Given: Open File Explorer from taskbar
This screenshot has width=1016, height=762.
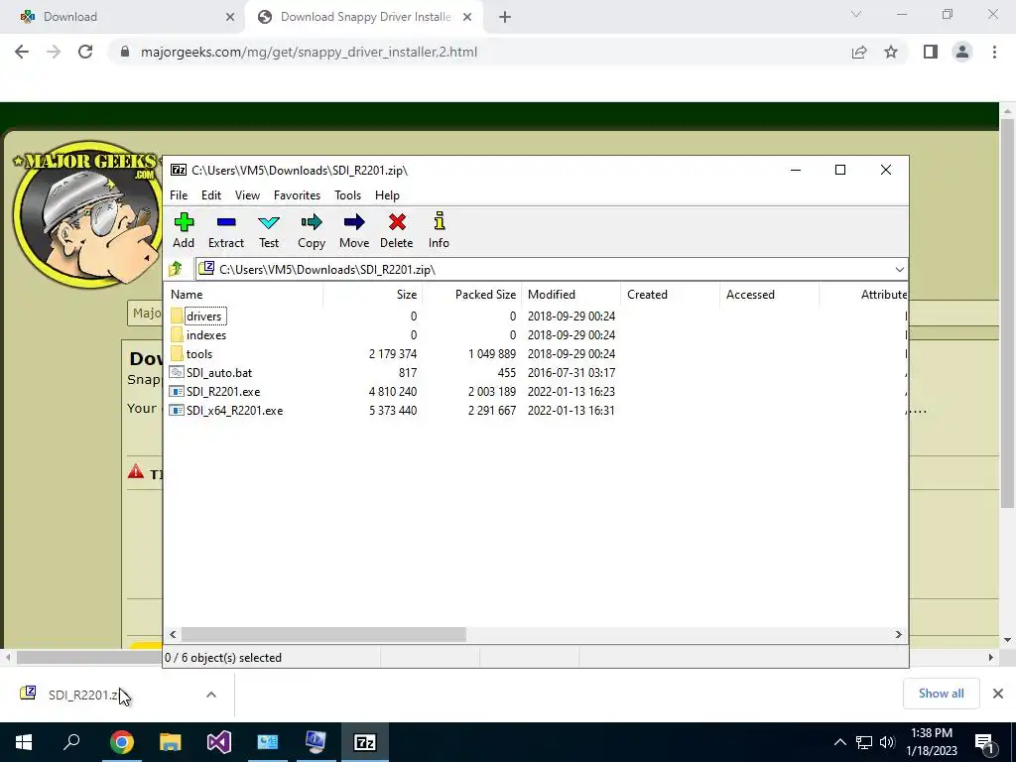Looking at the screenshot, I should [x=171, y=742].
